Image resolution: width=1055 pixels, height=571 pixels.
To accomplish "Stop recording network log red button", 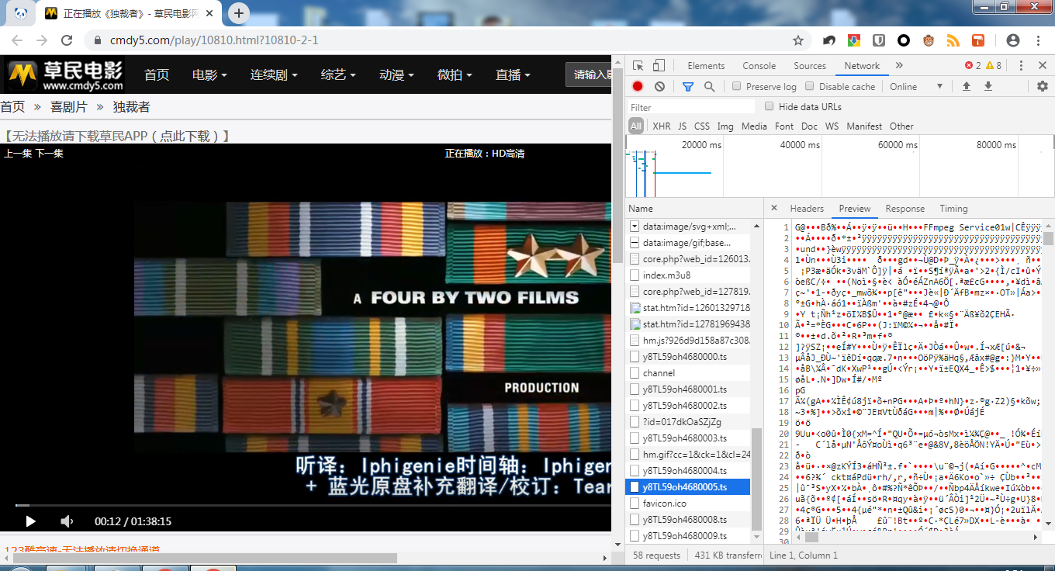I will (638, 87).
